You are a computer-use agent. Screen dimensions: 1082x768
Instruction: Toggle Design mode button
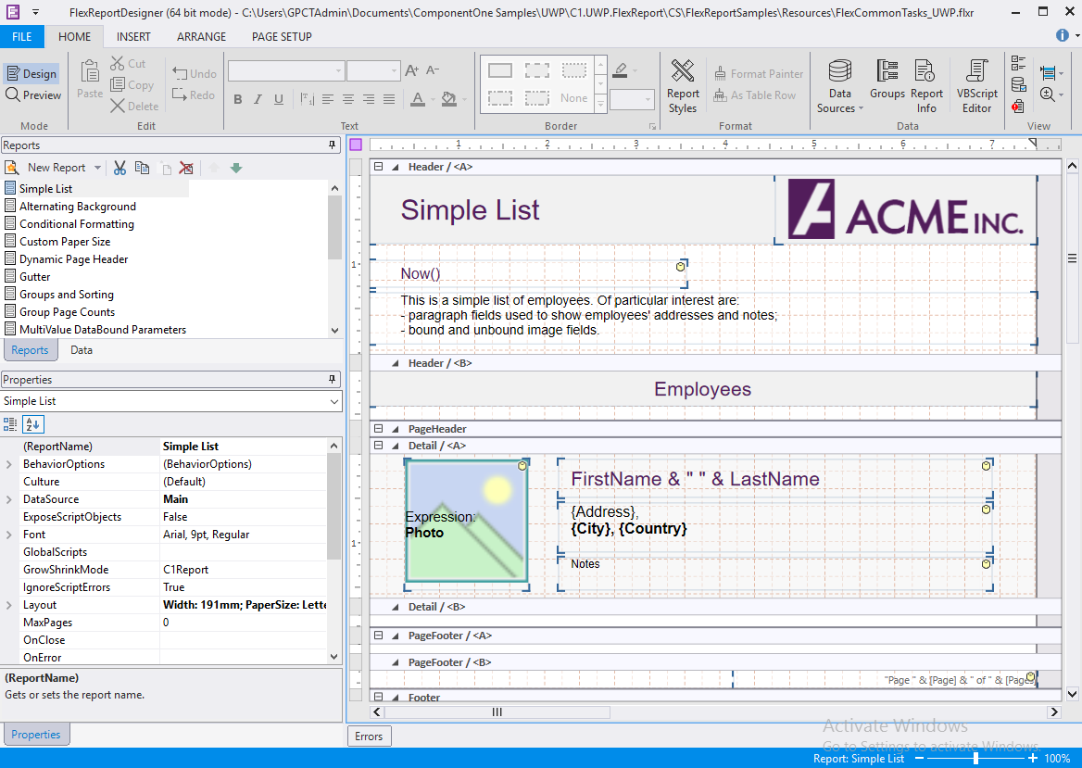31,74
